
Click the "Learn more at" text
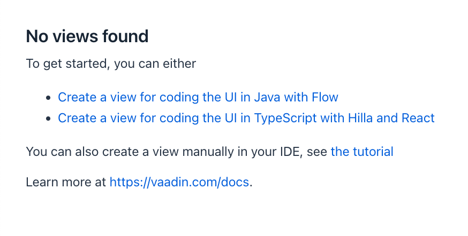[x=66, y=182]
